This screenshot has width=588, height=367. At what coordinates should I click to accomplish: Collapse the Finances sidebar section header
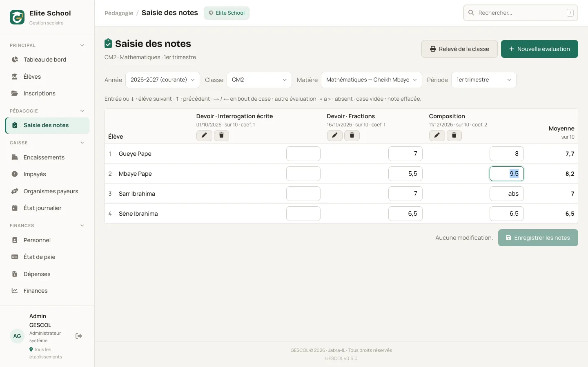pyautogui.click(x=47, y=226)
